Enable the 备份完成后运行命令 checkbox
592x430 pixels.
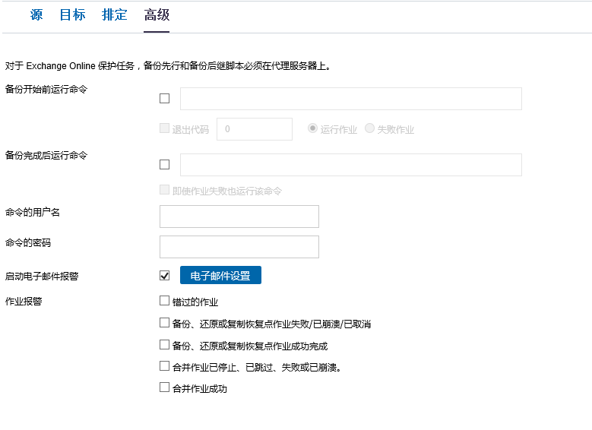click(165, 165)
